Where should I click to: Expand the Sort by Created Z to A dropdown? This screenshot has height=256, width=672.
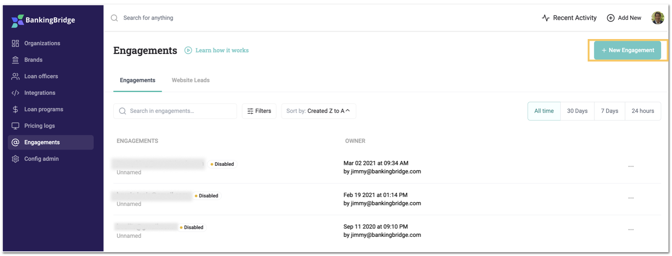319,111
